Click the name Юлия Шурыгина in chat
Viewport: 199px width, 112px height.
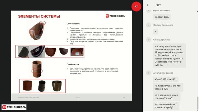[x=161, y=40]
